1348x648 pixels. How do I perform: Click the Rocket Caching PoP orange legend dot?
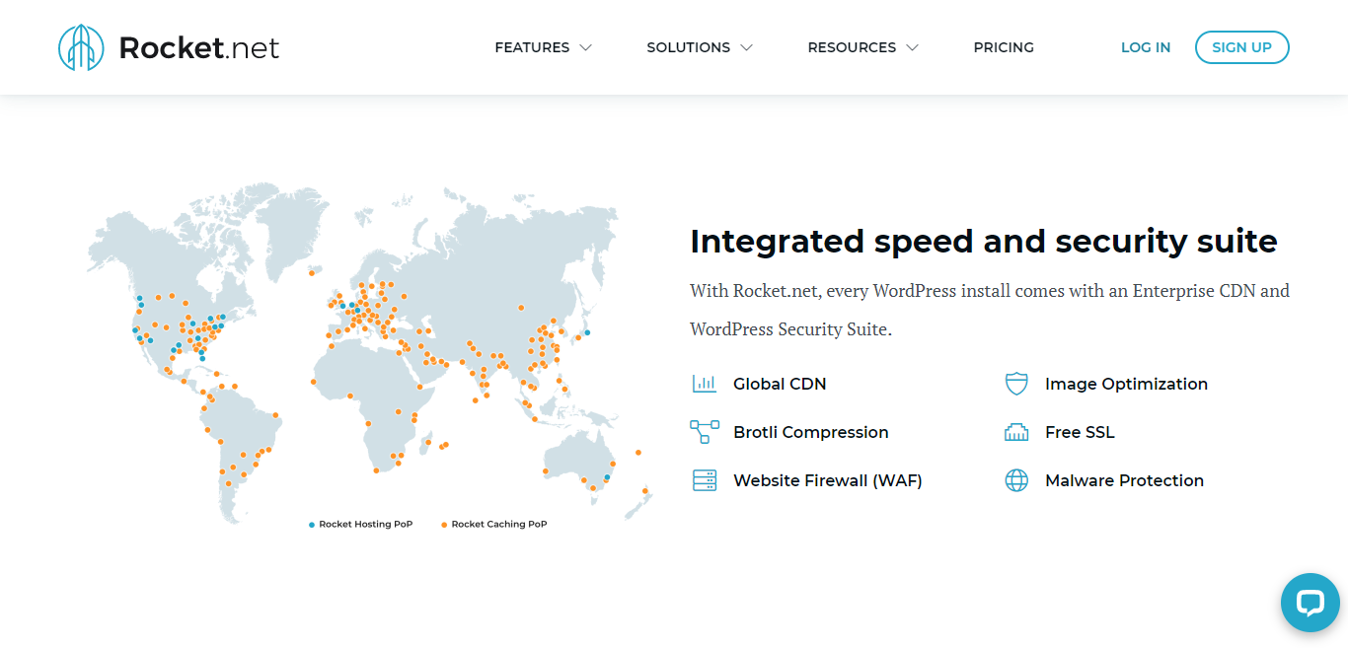pyautogui.click(x=444, y=525)
